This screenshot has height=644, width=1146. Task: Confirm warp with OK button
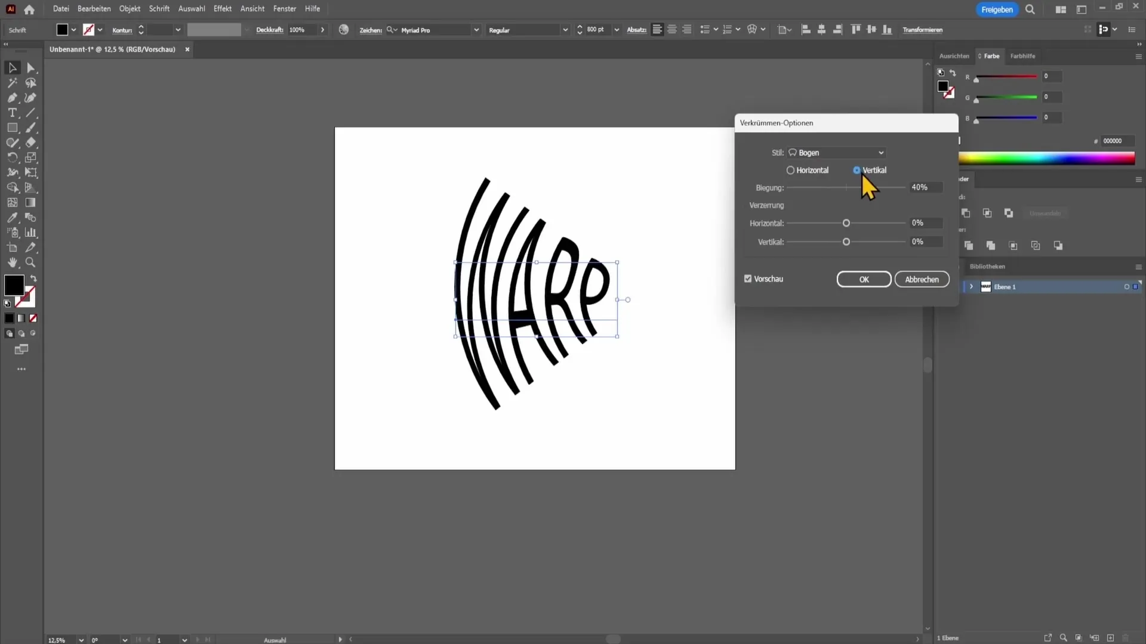[x=864, y=280]
